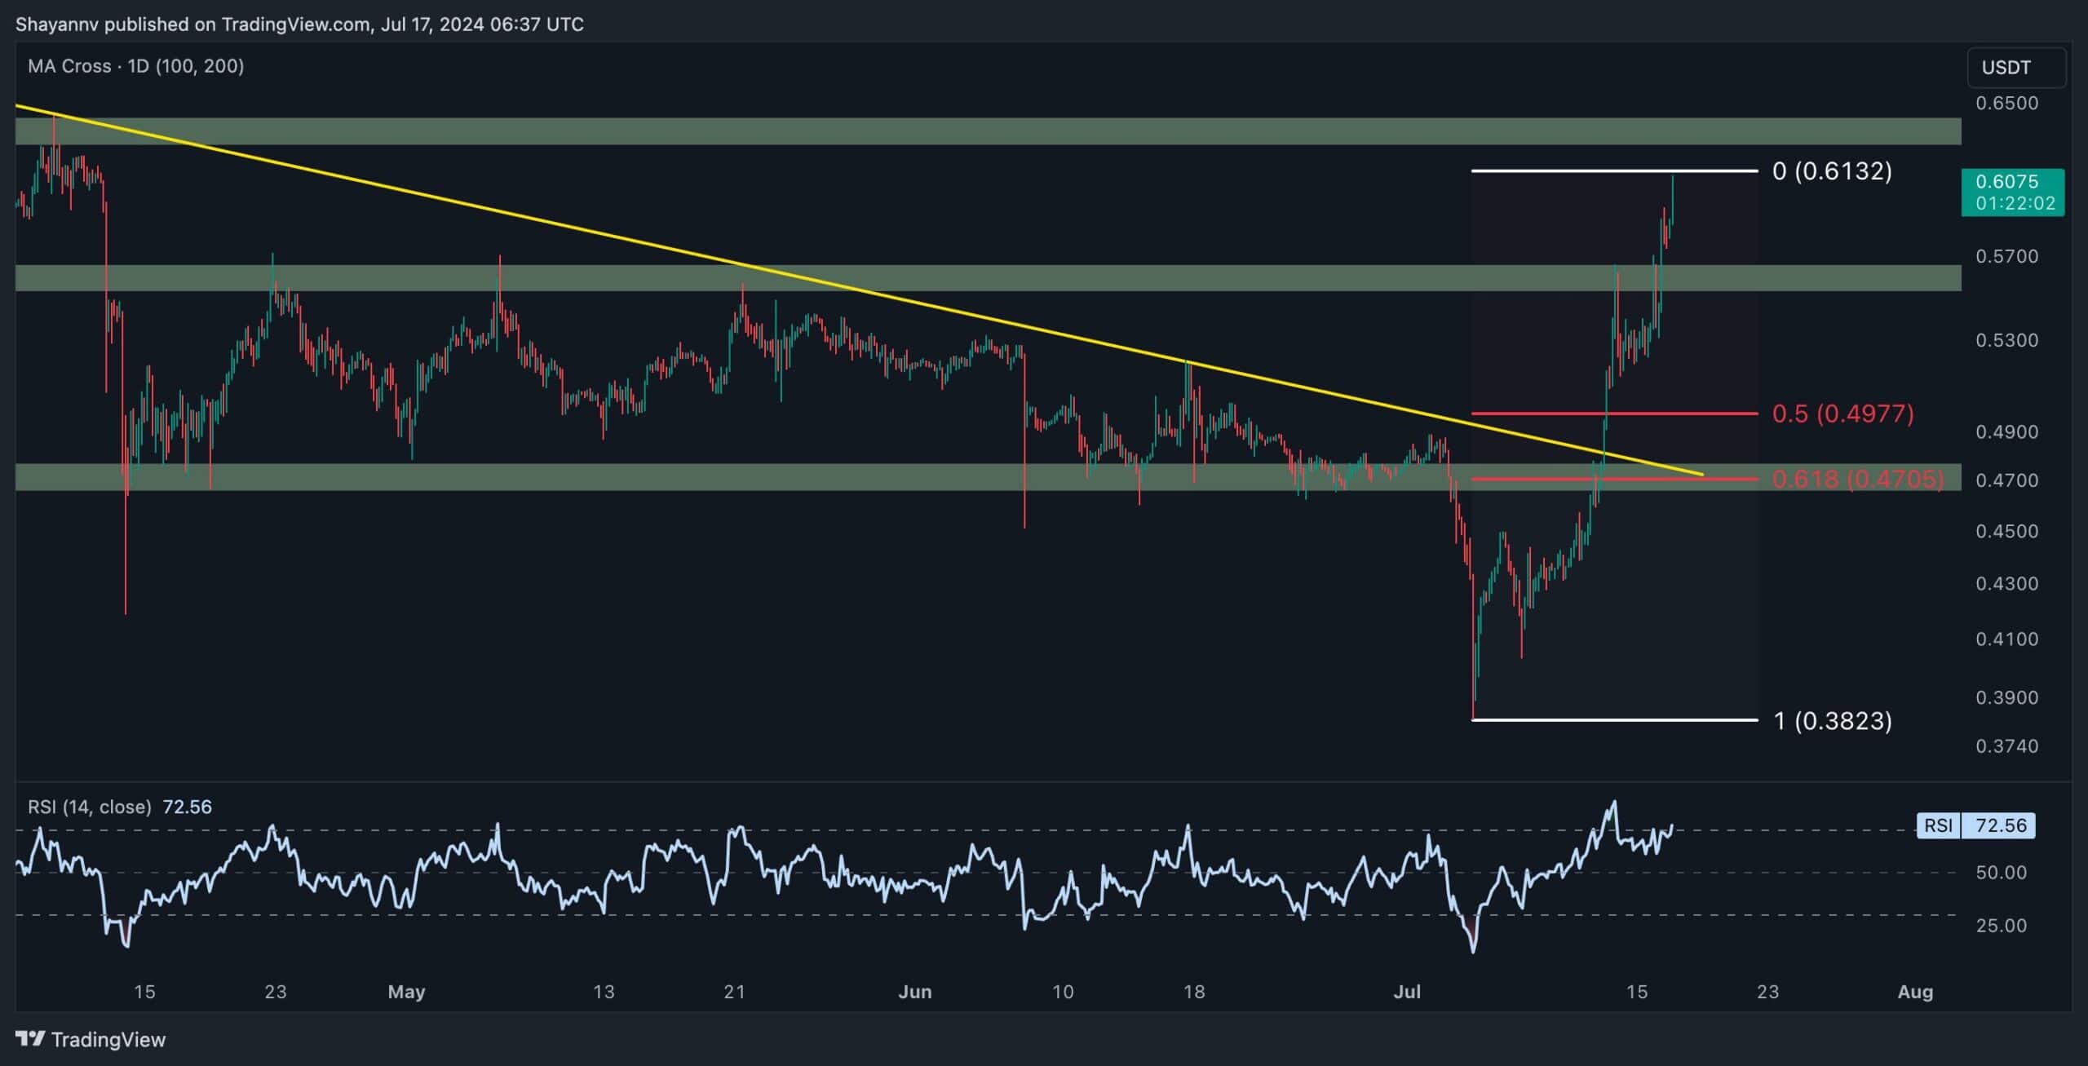Click the RSI (14, close) indicator title

[x=90, y=807]
